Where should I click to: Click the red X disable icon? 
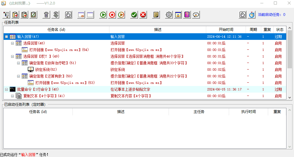(143, 15)
